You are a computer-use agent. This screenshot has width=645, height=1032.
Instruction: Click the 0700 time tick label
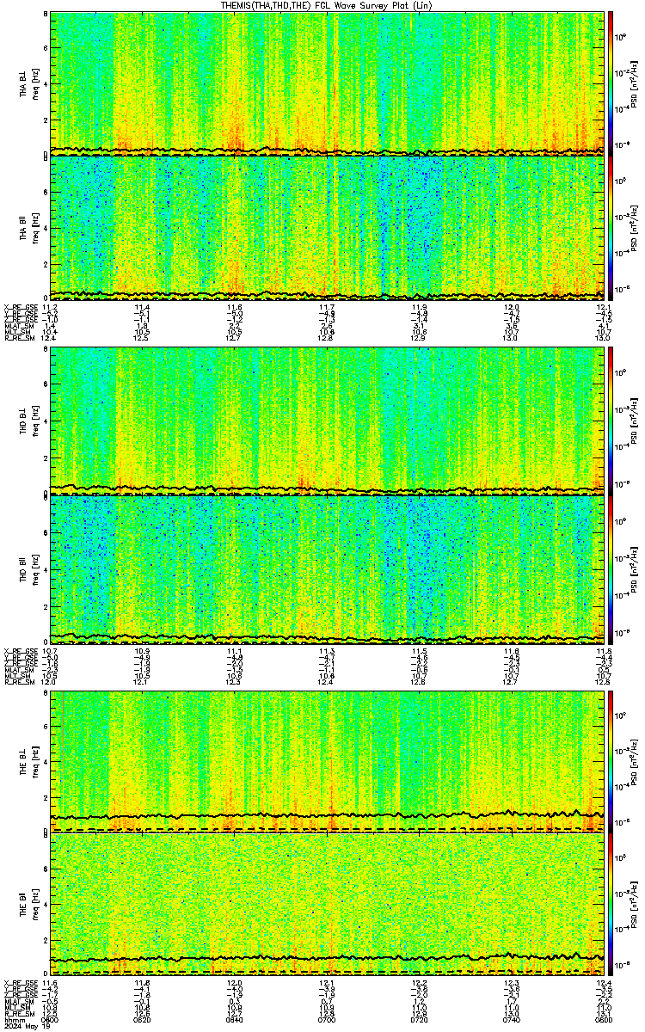[327, 1020]
